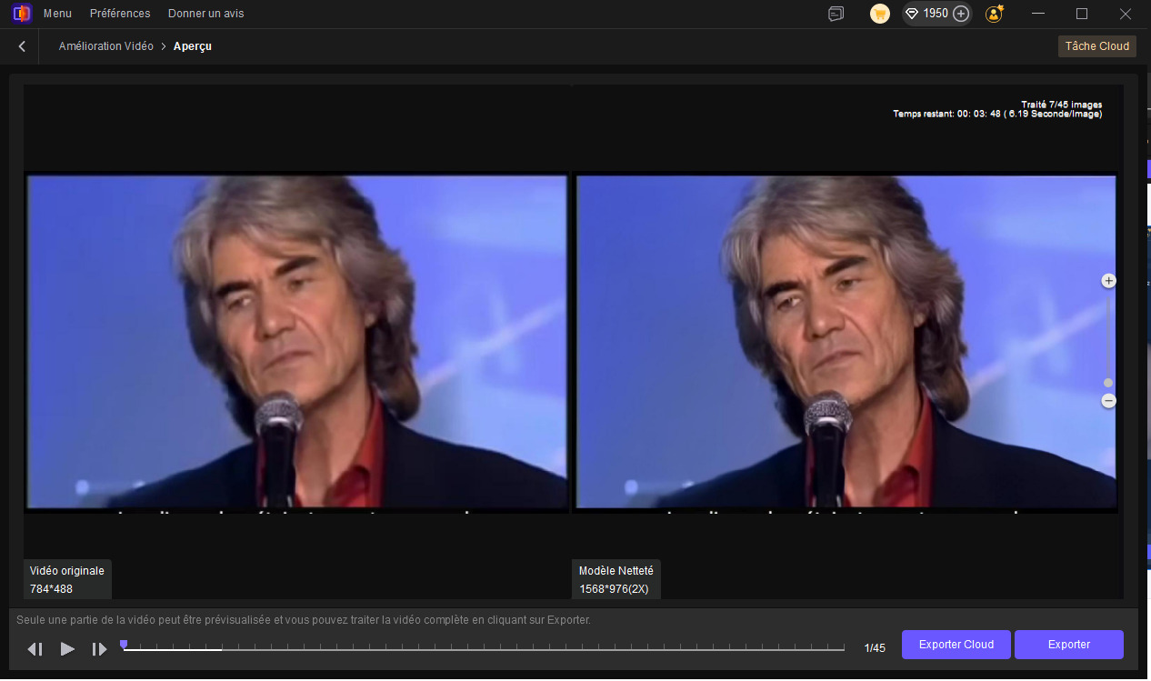The width and height of the screenshot is (1151, 681).
Task: Open the shopping cart store icon
Action: 879,14
